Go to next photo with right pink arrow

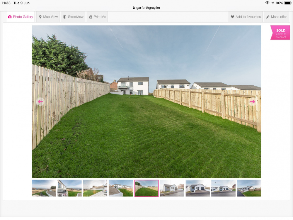[x=253, y=101]
